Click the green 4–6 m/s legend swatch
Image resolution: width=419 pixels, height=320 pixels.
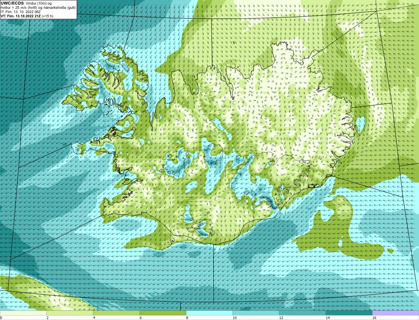[x=116, y=313]
